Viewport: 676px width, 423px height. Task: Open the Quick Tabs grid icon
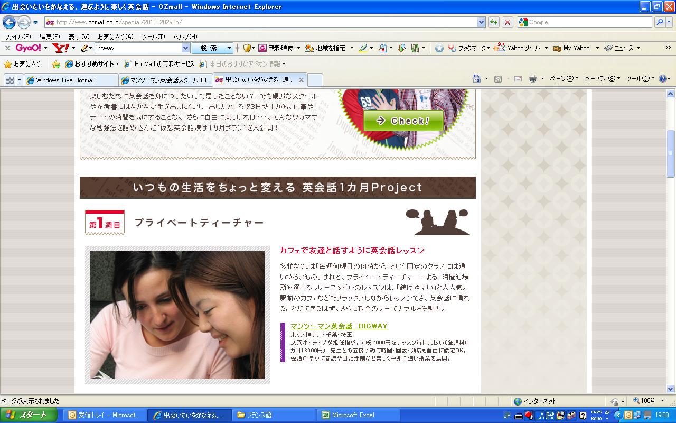[10, 80]
